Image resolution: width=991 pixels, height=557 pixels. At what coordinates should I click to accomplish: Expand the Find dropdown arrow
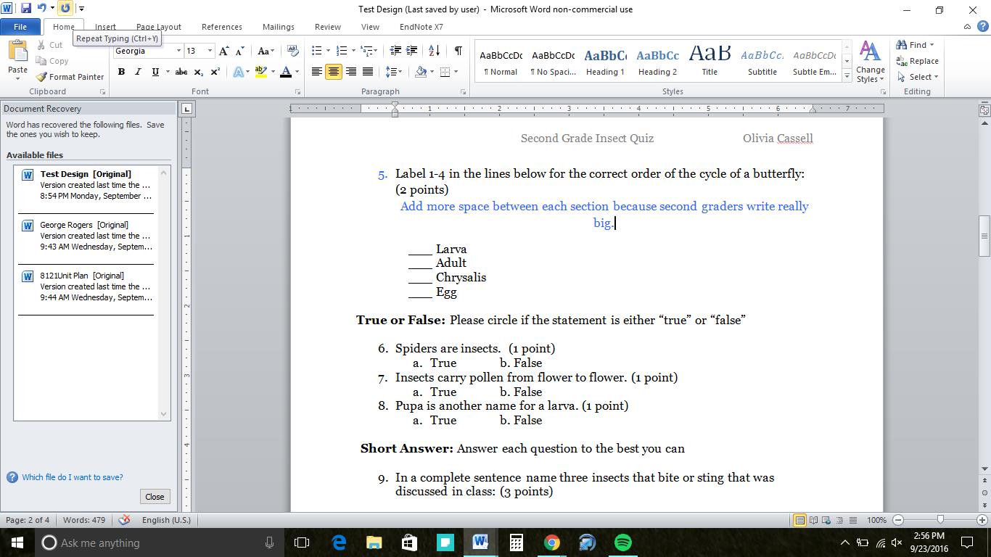(x=932, y=45)
